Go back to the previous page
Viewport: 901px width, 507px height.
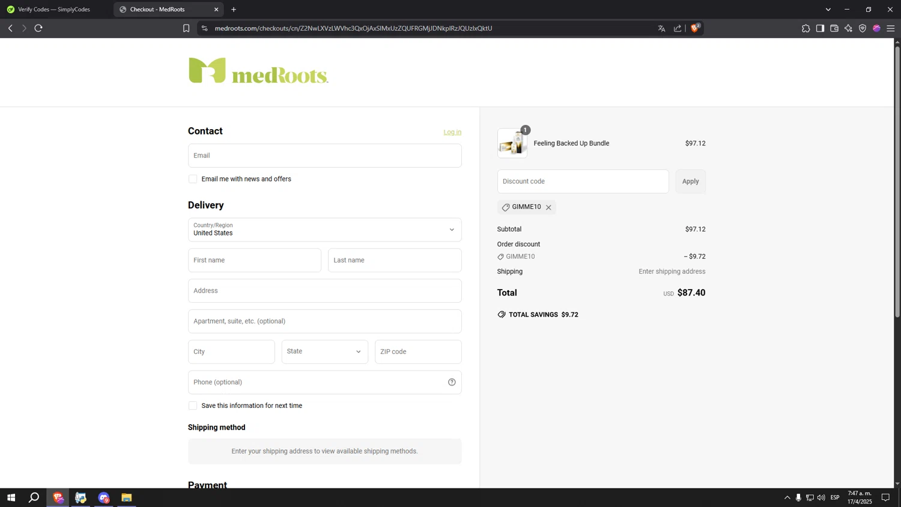click(x=10, y=28)
